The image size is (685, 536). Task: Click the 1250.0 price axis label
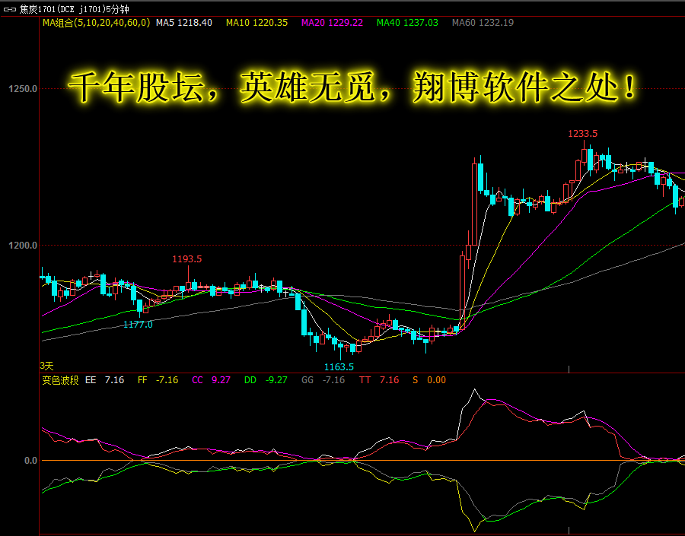coord(23,89)
